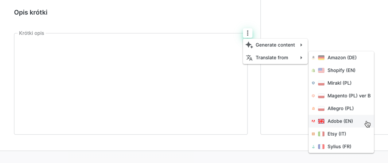388x163 pixels.
Task: Select Amazon (DE) as translation source
Action: 342,58
